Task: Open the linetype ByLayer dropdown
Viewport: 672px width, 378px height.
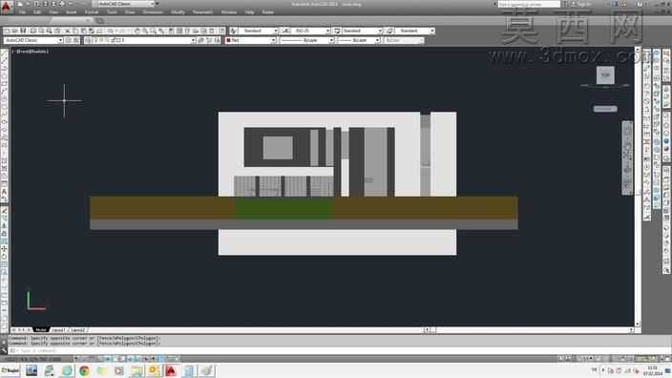Action: pos(306,40)
